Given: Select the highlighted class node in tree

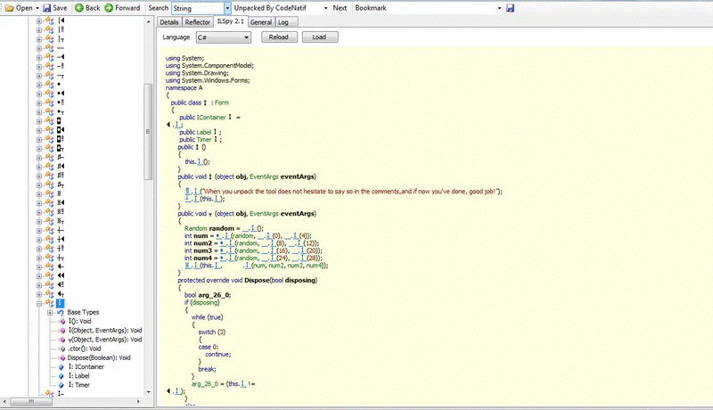Looking at the screenshot, I should [x=60, y=303].
